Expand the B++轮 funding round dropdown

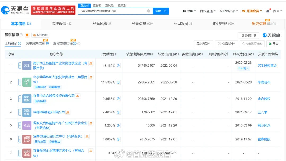pyautogui.click(x=244, y=68)
